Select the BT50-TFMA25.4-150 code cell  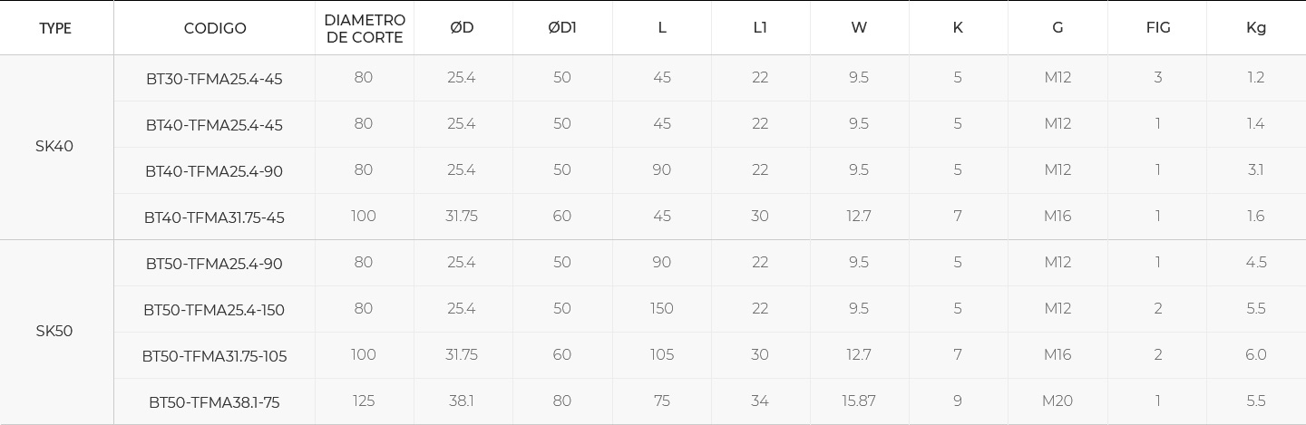214,310
